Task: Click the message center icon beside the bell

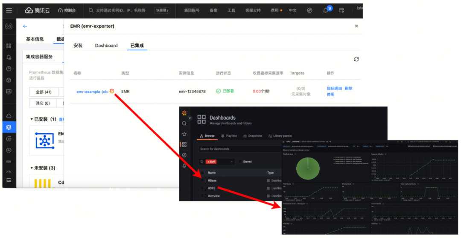Action: pyautogui.click(x=341, y=10)
